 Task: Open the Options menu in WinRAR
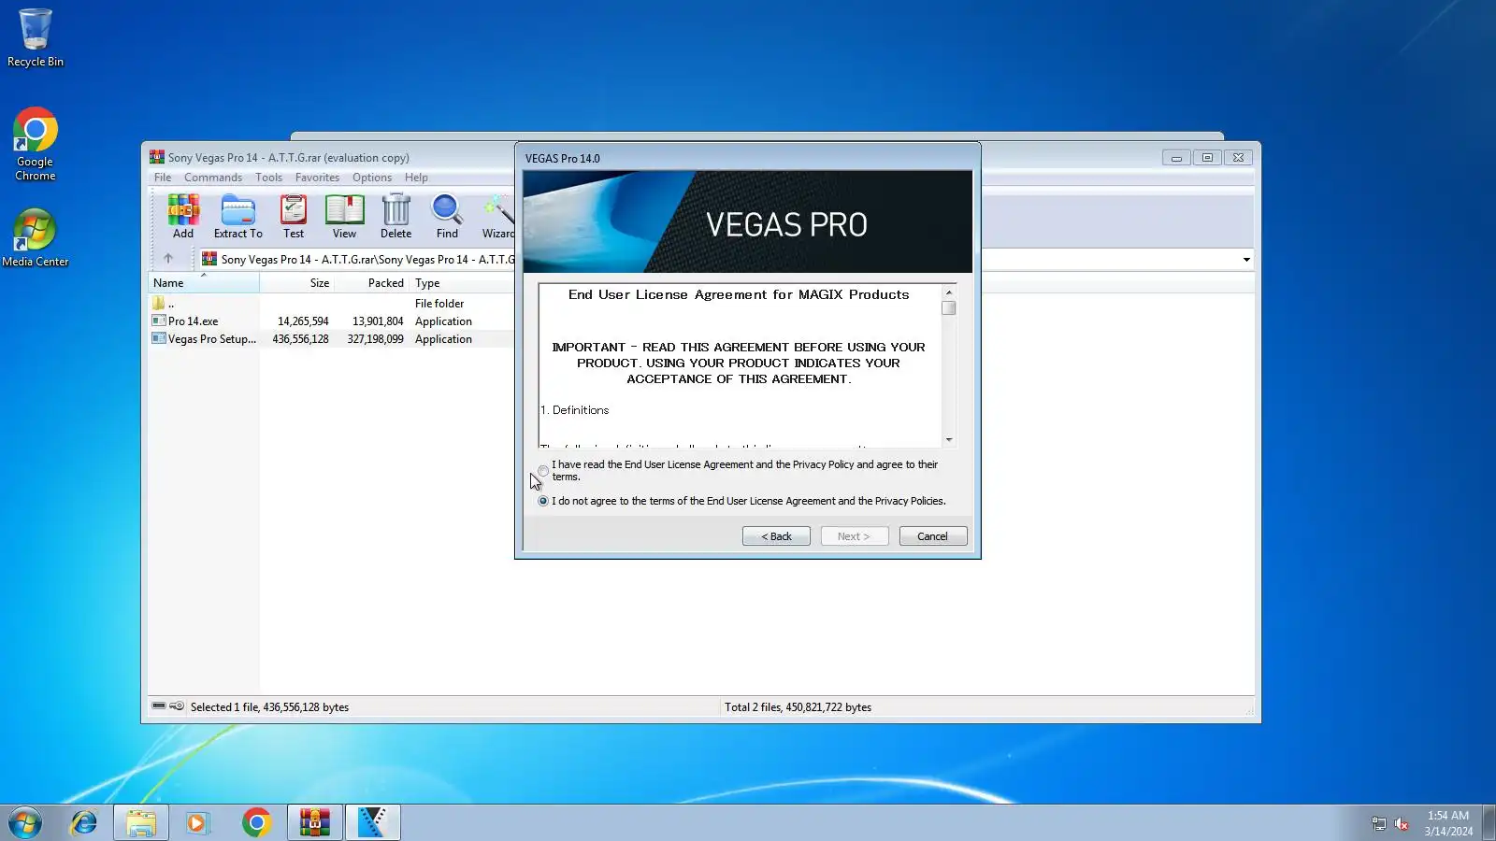pos(372,178)
